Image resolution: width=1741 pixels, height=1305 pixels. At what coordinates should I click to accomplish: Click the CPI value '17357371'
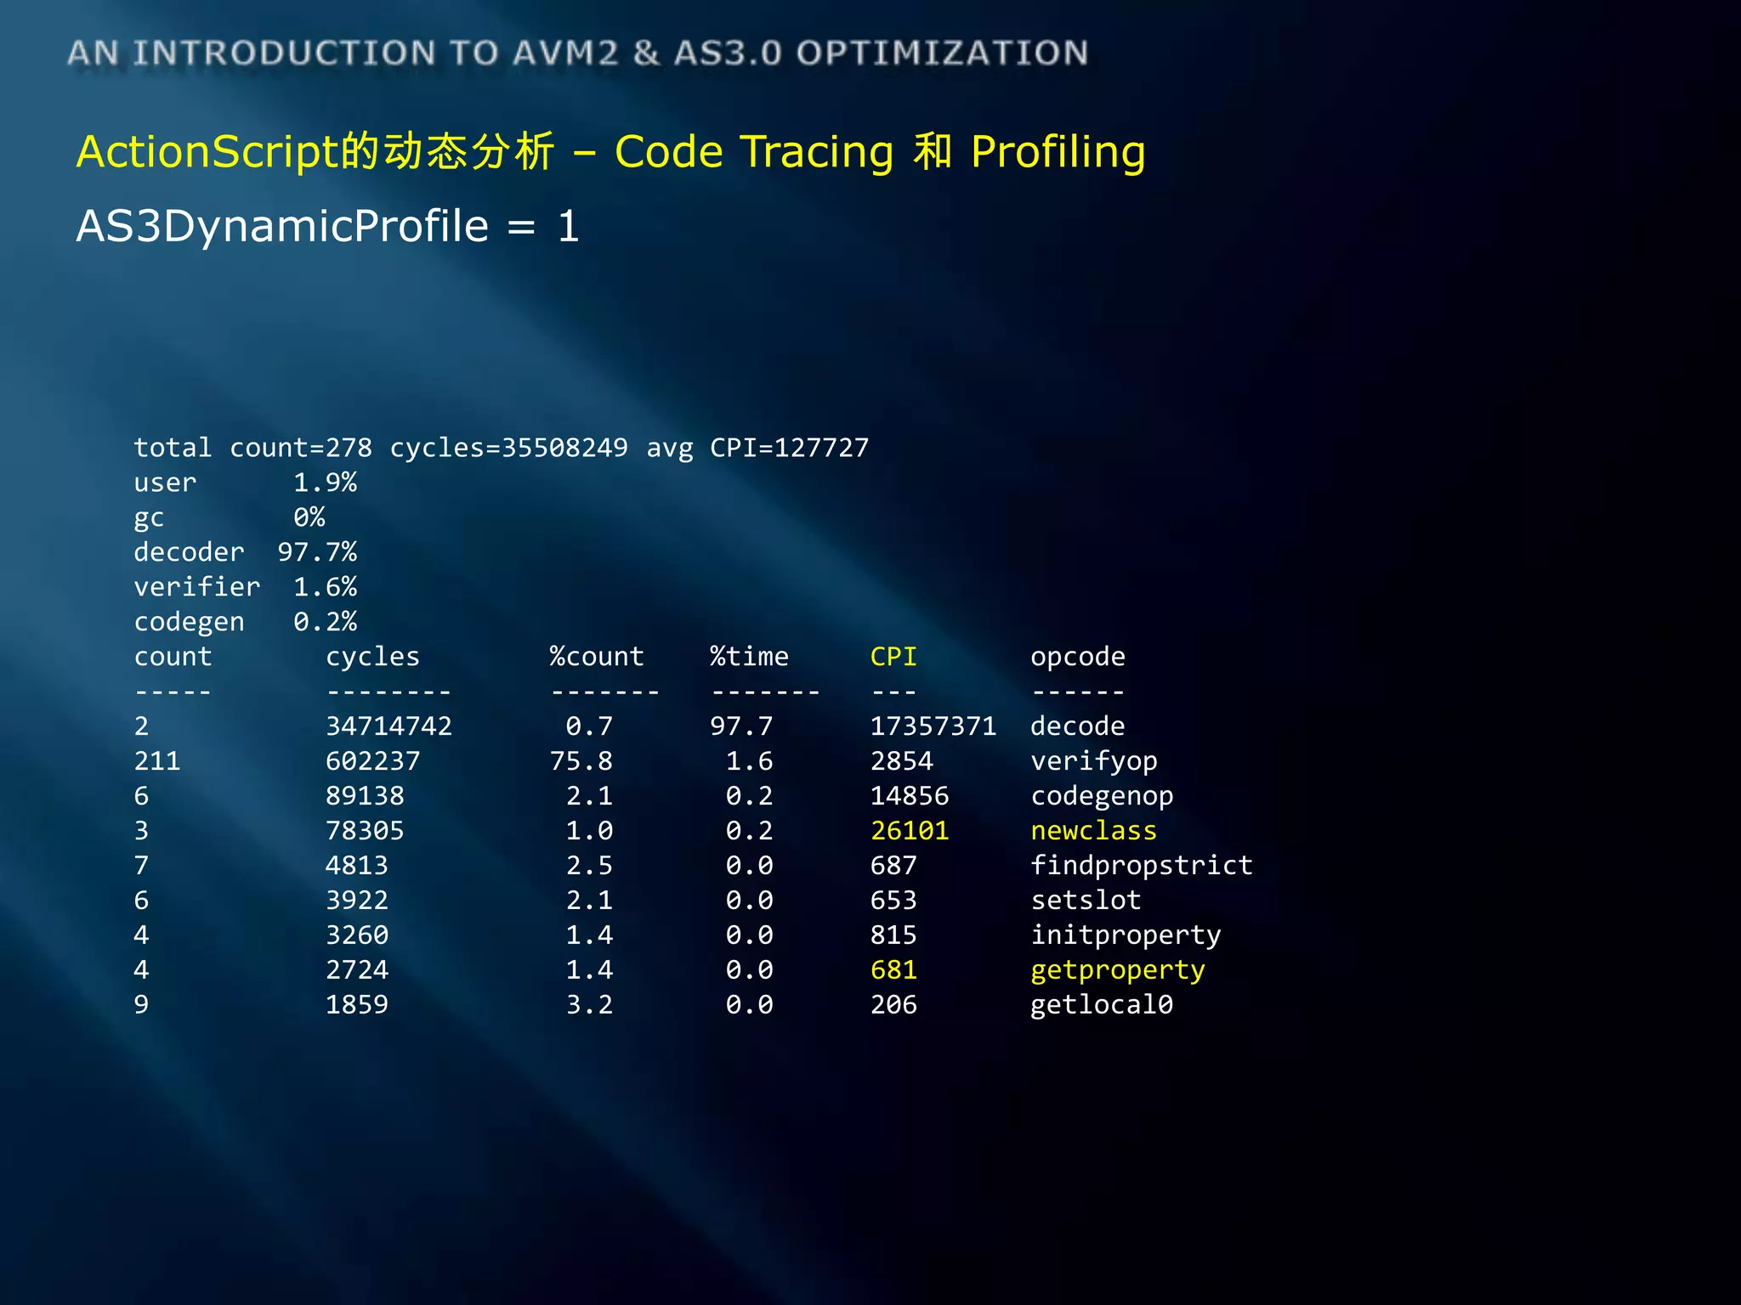[x=933, y=726]
